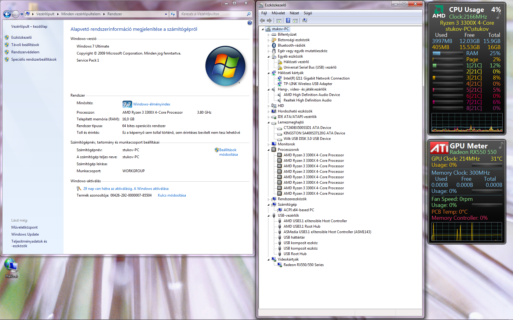The height and width of the screenshot is (320, 513).
Task: Click the Bluetooth-rádiók device icon
Action: (274, 45)
